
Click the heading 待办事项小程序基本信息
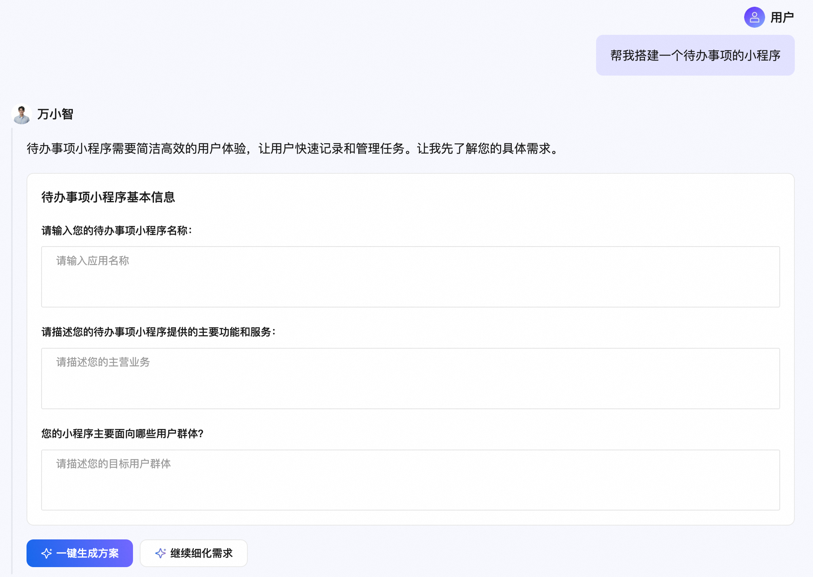click(x=108, y=197)
